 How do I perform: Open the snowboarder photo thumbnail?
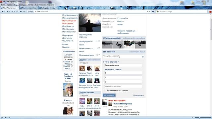(118, 45)
